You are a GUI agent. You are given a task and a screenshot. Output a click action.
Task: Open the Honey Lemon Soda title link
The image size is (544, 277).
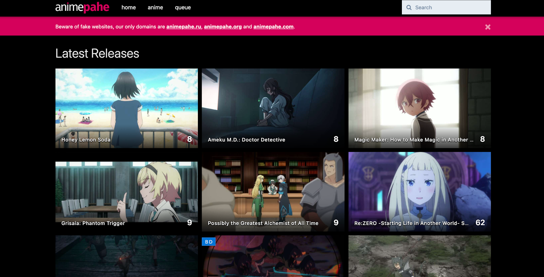[86, 140]
